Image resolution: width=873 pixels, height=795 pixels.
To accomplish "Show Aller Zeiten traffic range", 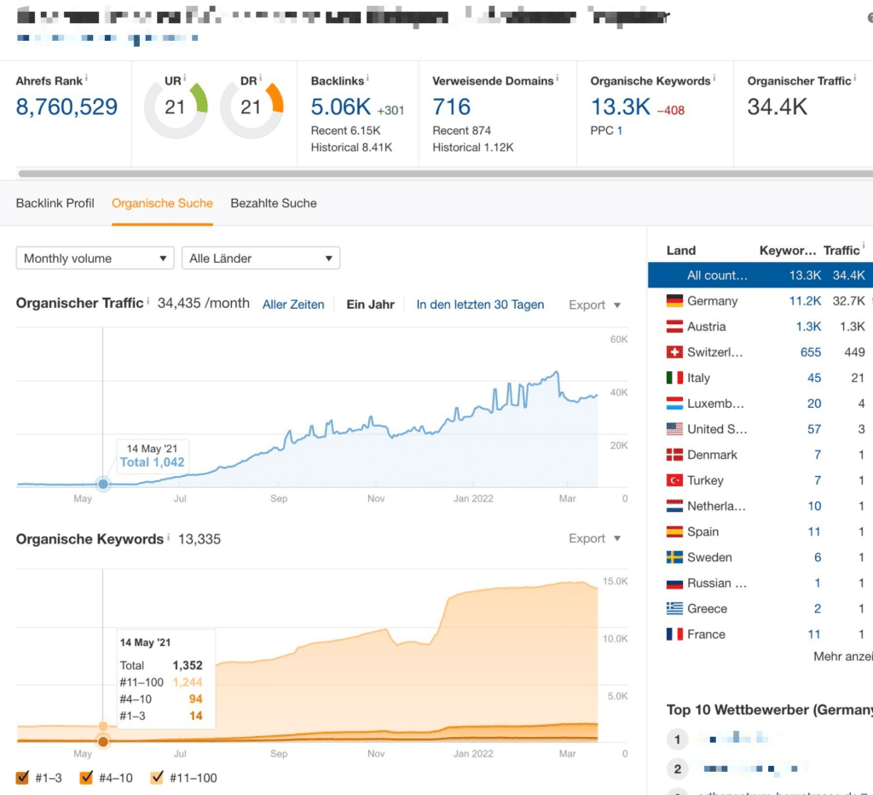I will tap(293, 305).
